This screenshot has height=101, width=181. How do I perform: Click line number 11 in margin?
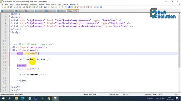click(x=5, y=44)
